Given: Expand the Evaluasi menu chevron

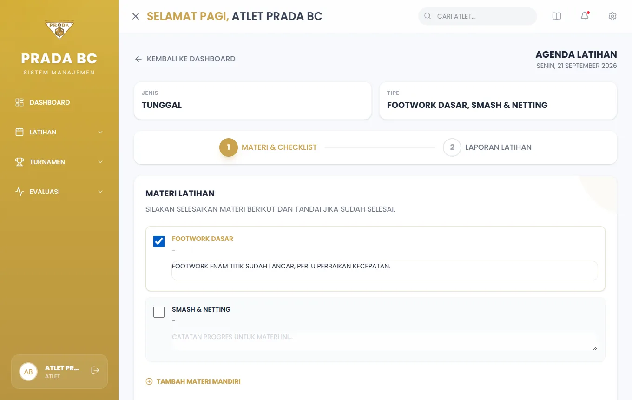Looking at the screenshot, I should [x=100, y=192].
